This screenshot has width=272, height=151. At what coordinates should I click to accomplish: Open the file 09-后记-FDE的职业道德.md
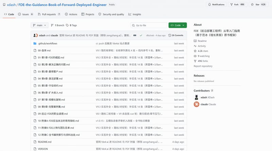point(53,114)
